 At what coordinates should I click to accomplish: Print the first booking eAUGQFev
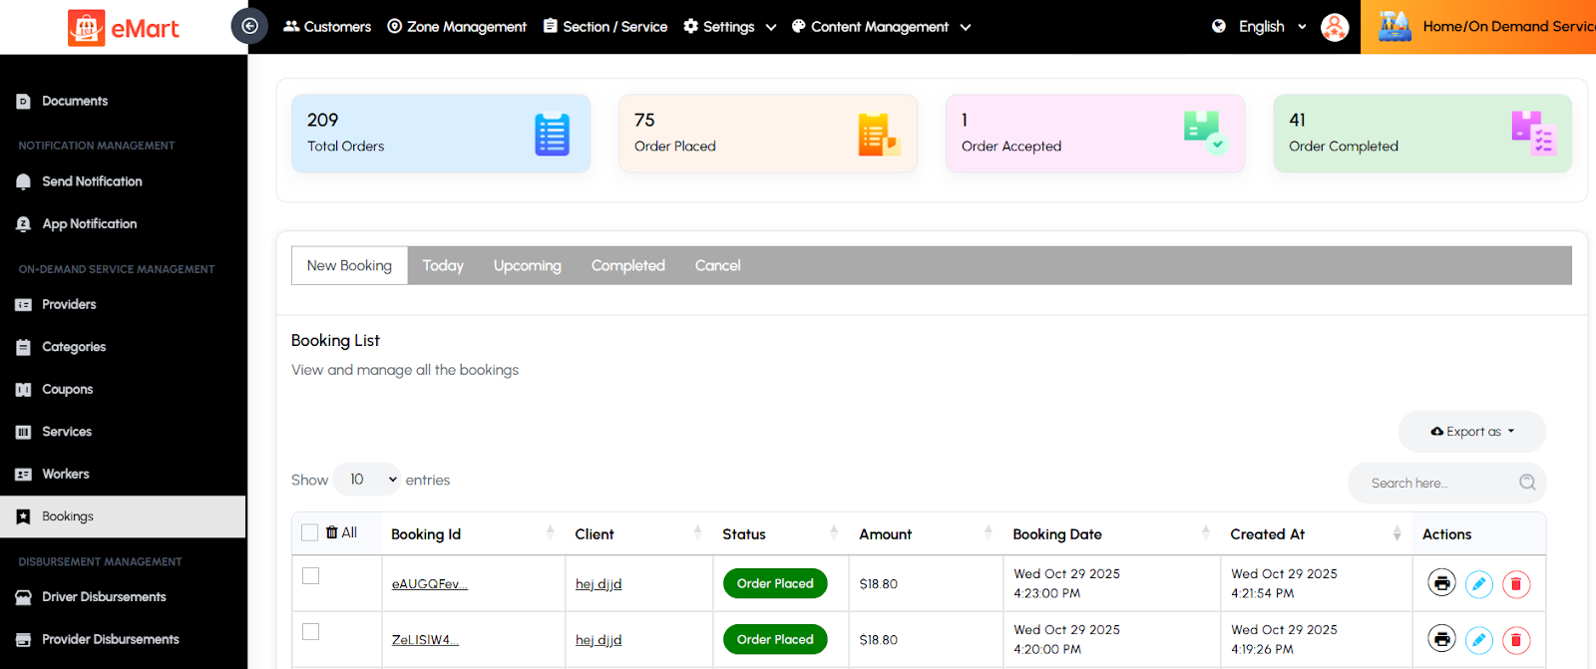pyautogui.click(x=1441, y=583)
